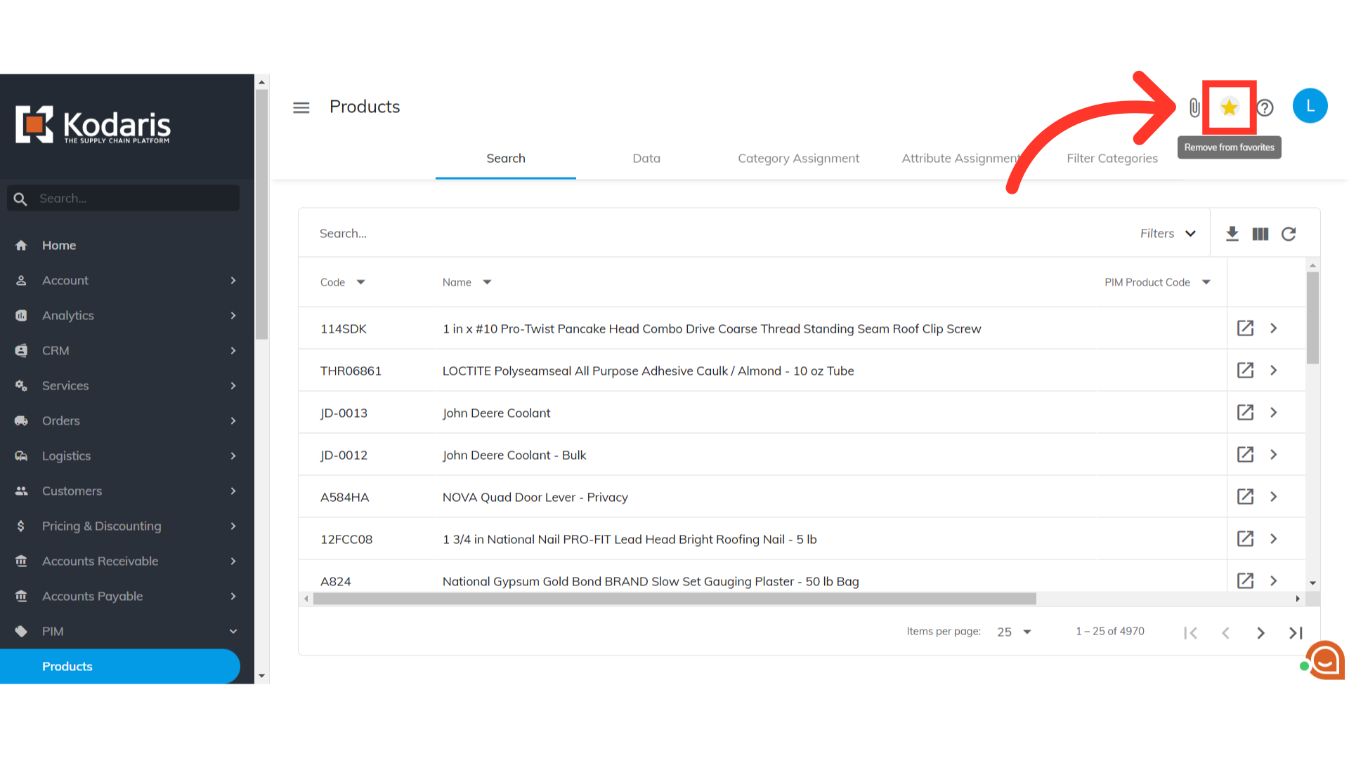Open the chat support widget
This screenshot has height=758, width=1349.
(1325, 660)
